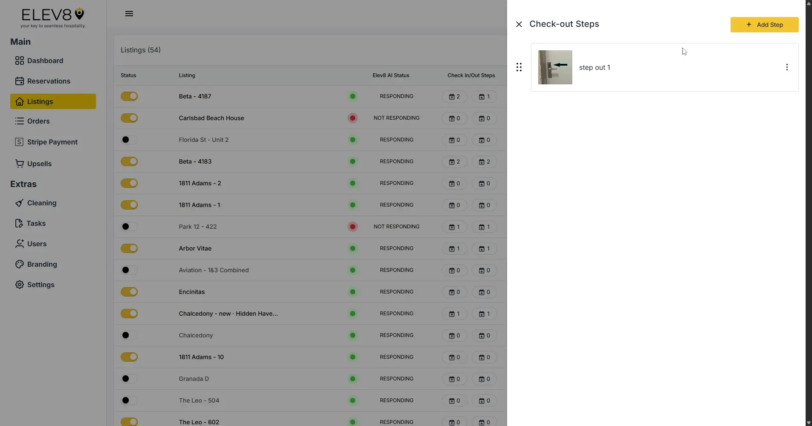Turn on the Park 12 - 422 toggle
Image resolution: width=812 pixels, height=426 pixels.
(x=128, y=227)
